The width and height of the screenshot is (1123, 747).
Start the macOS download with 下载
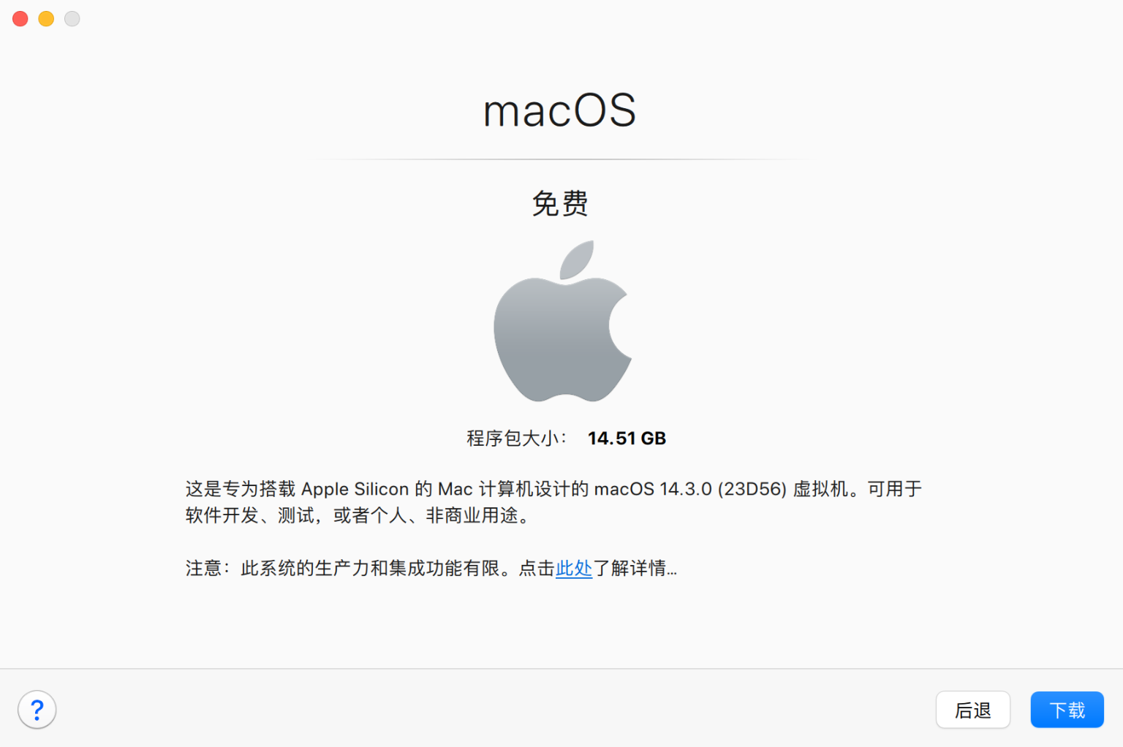click(1067, 710)
